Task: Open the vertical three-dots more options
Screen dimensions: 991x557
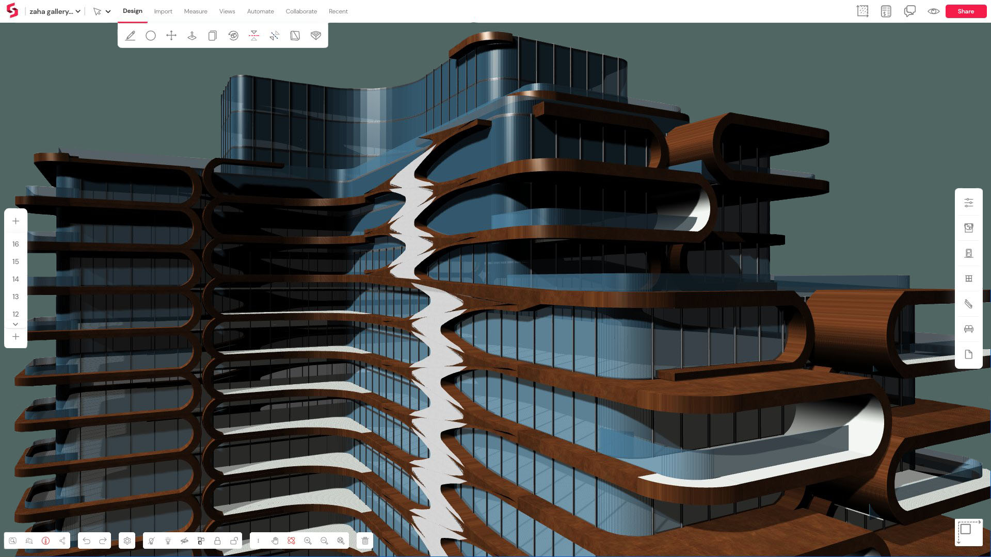Action: click(258, 540)
